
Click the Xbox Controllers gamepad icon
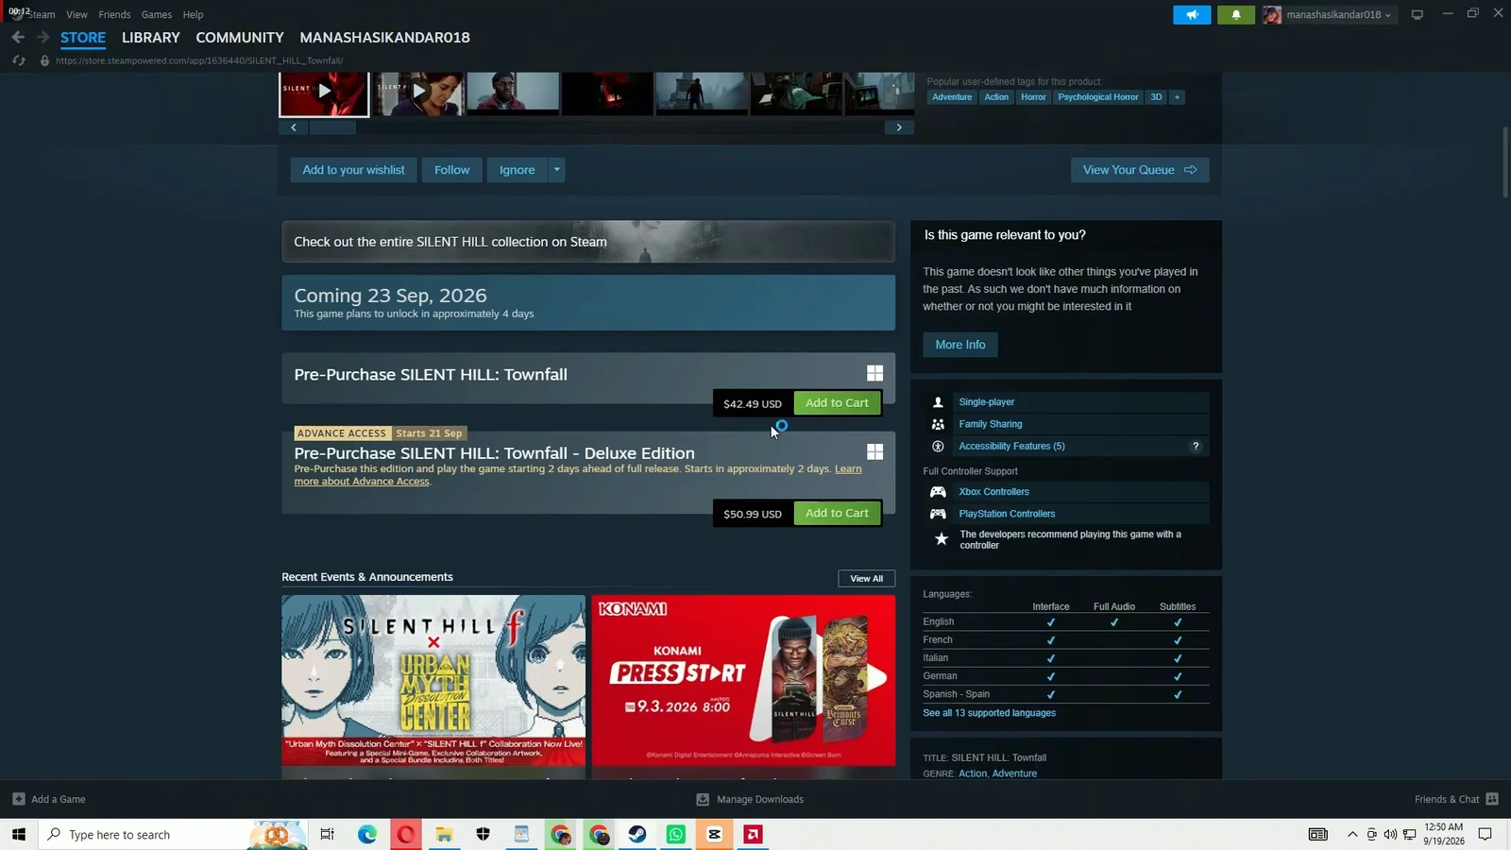point(938,492)
